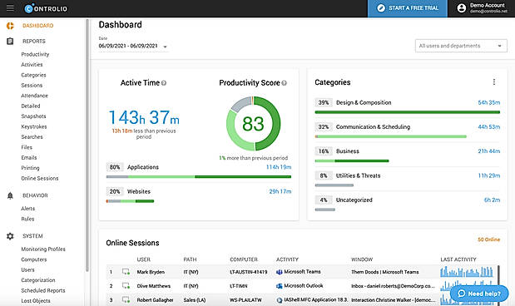Open Monitoring Profiles under System
The width and height of the screenshot is (515, 306).
(x=43, y=249)
